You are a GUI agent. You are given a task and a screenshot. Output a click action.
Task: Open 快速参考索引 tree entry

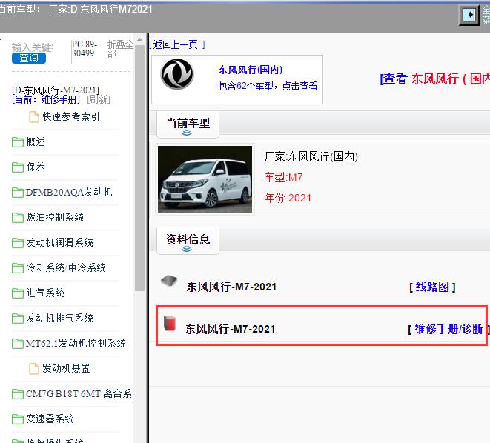(x=71, y=116)
